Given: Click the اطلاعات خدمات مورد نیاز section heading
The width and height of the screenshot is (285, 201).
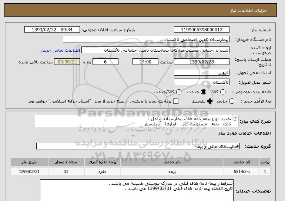Looking at the screenshot, I should pyautogui.click(x=244, y=133).
